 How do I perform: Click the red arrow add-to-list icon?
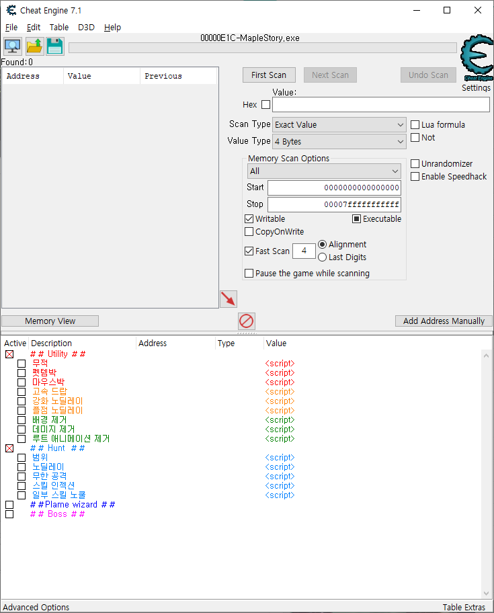(x=229, y=298)
